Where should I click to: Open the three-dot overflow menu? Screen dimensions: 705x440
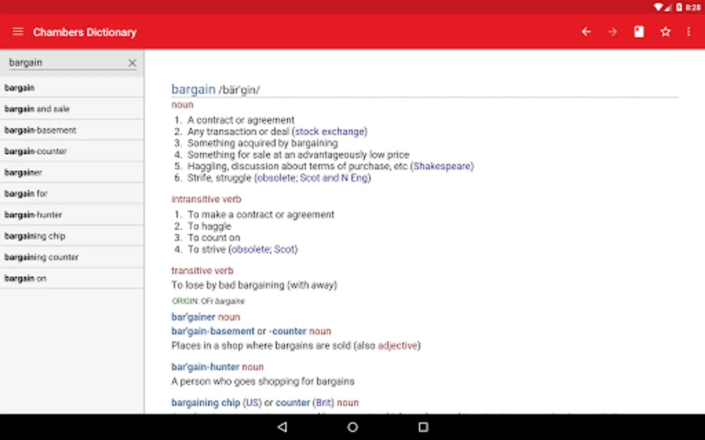688,32
